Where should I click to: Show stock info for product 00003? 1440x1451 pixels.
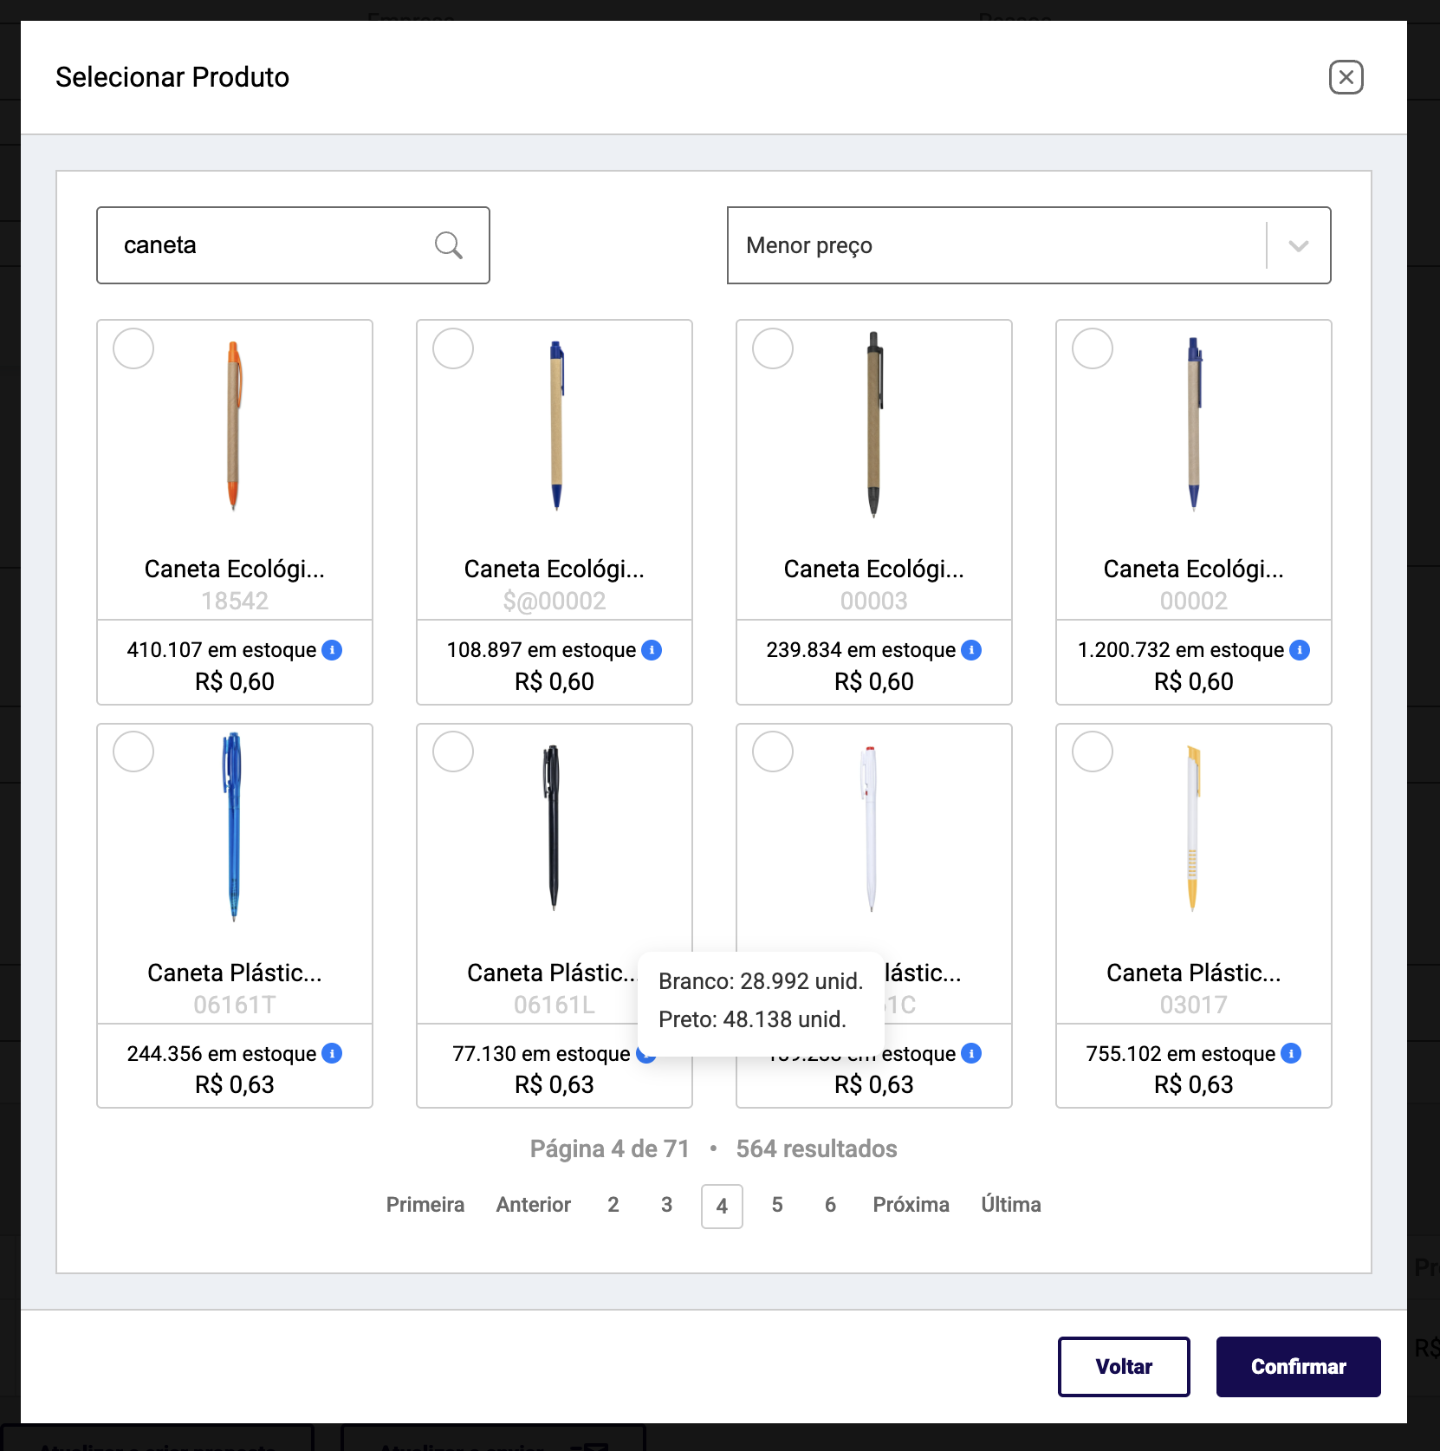(971, 650)
